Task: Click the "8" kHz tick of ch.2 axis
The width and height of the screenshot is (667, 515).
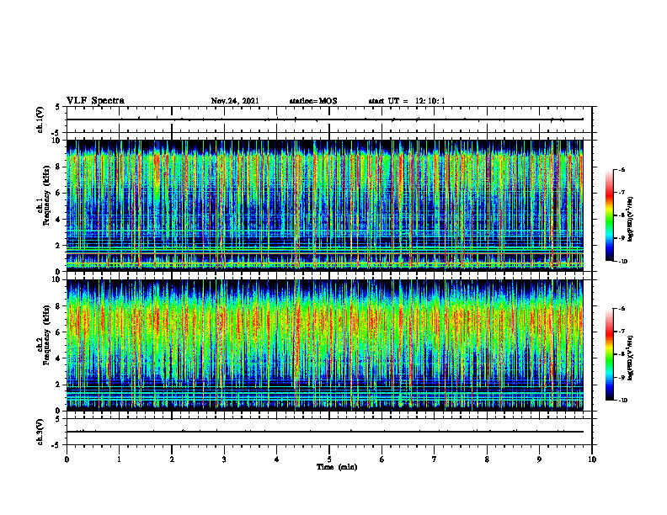Action: point(59,306)
